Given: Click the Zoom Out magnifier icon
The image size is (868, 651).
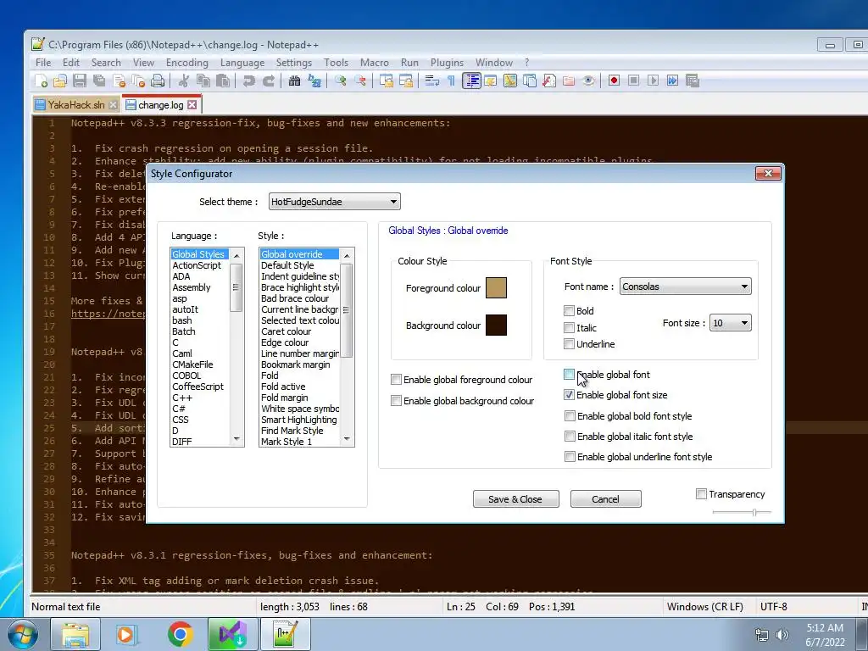Looking at the screenshot, I should 359,81.
